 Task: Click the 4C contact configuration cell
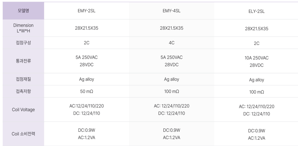171,43
